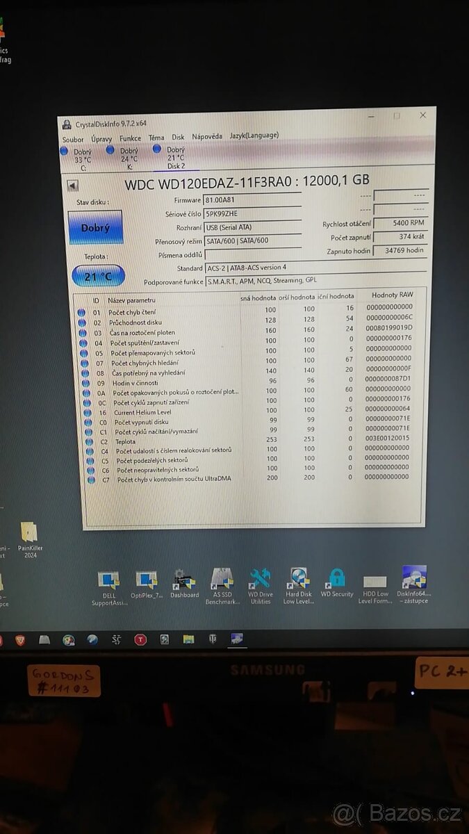Open the Nápověda menu
The image size is (469, 834).
coord(207,137)
